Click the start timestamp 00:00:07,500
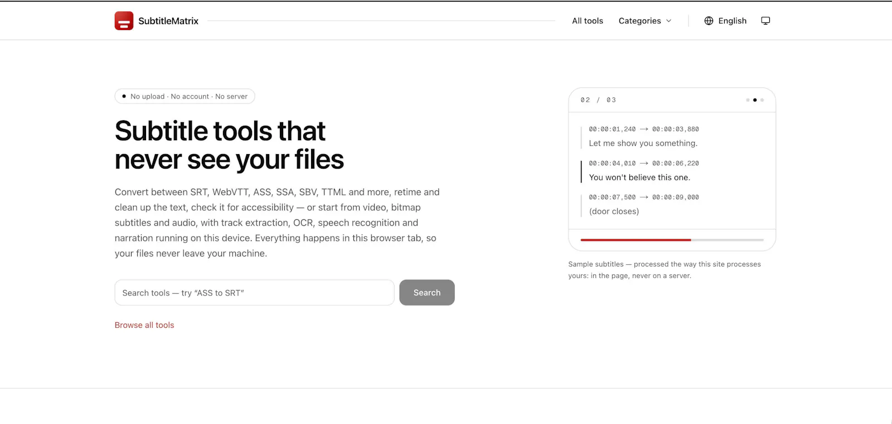Image resolution: width=892 pixels, height=424 pixels. tap(612, 198)
